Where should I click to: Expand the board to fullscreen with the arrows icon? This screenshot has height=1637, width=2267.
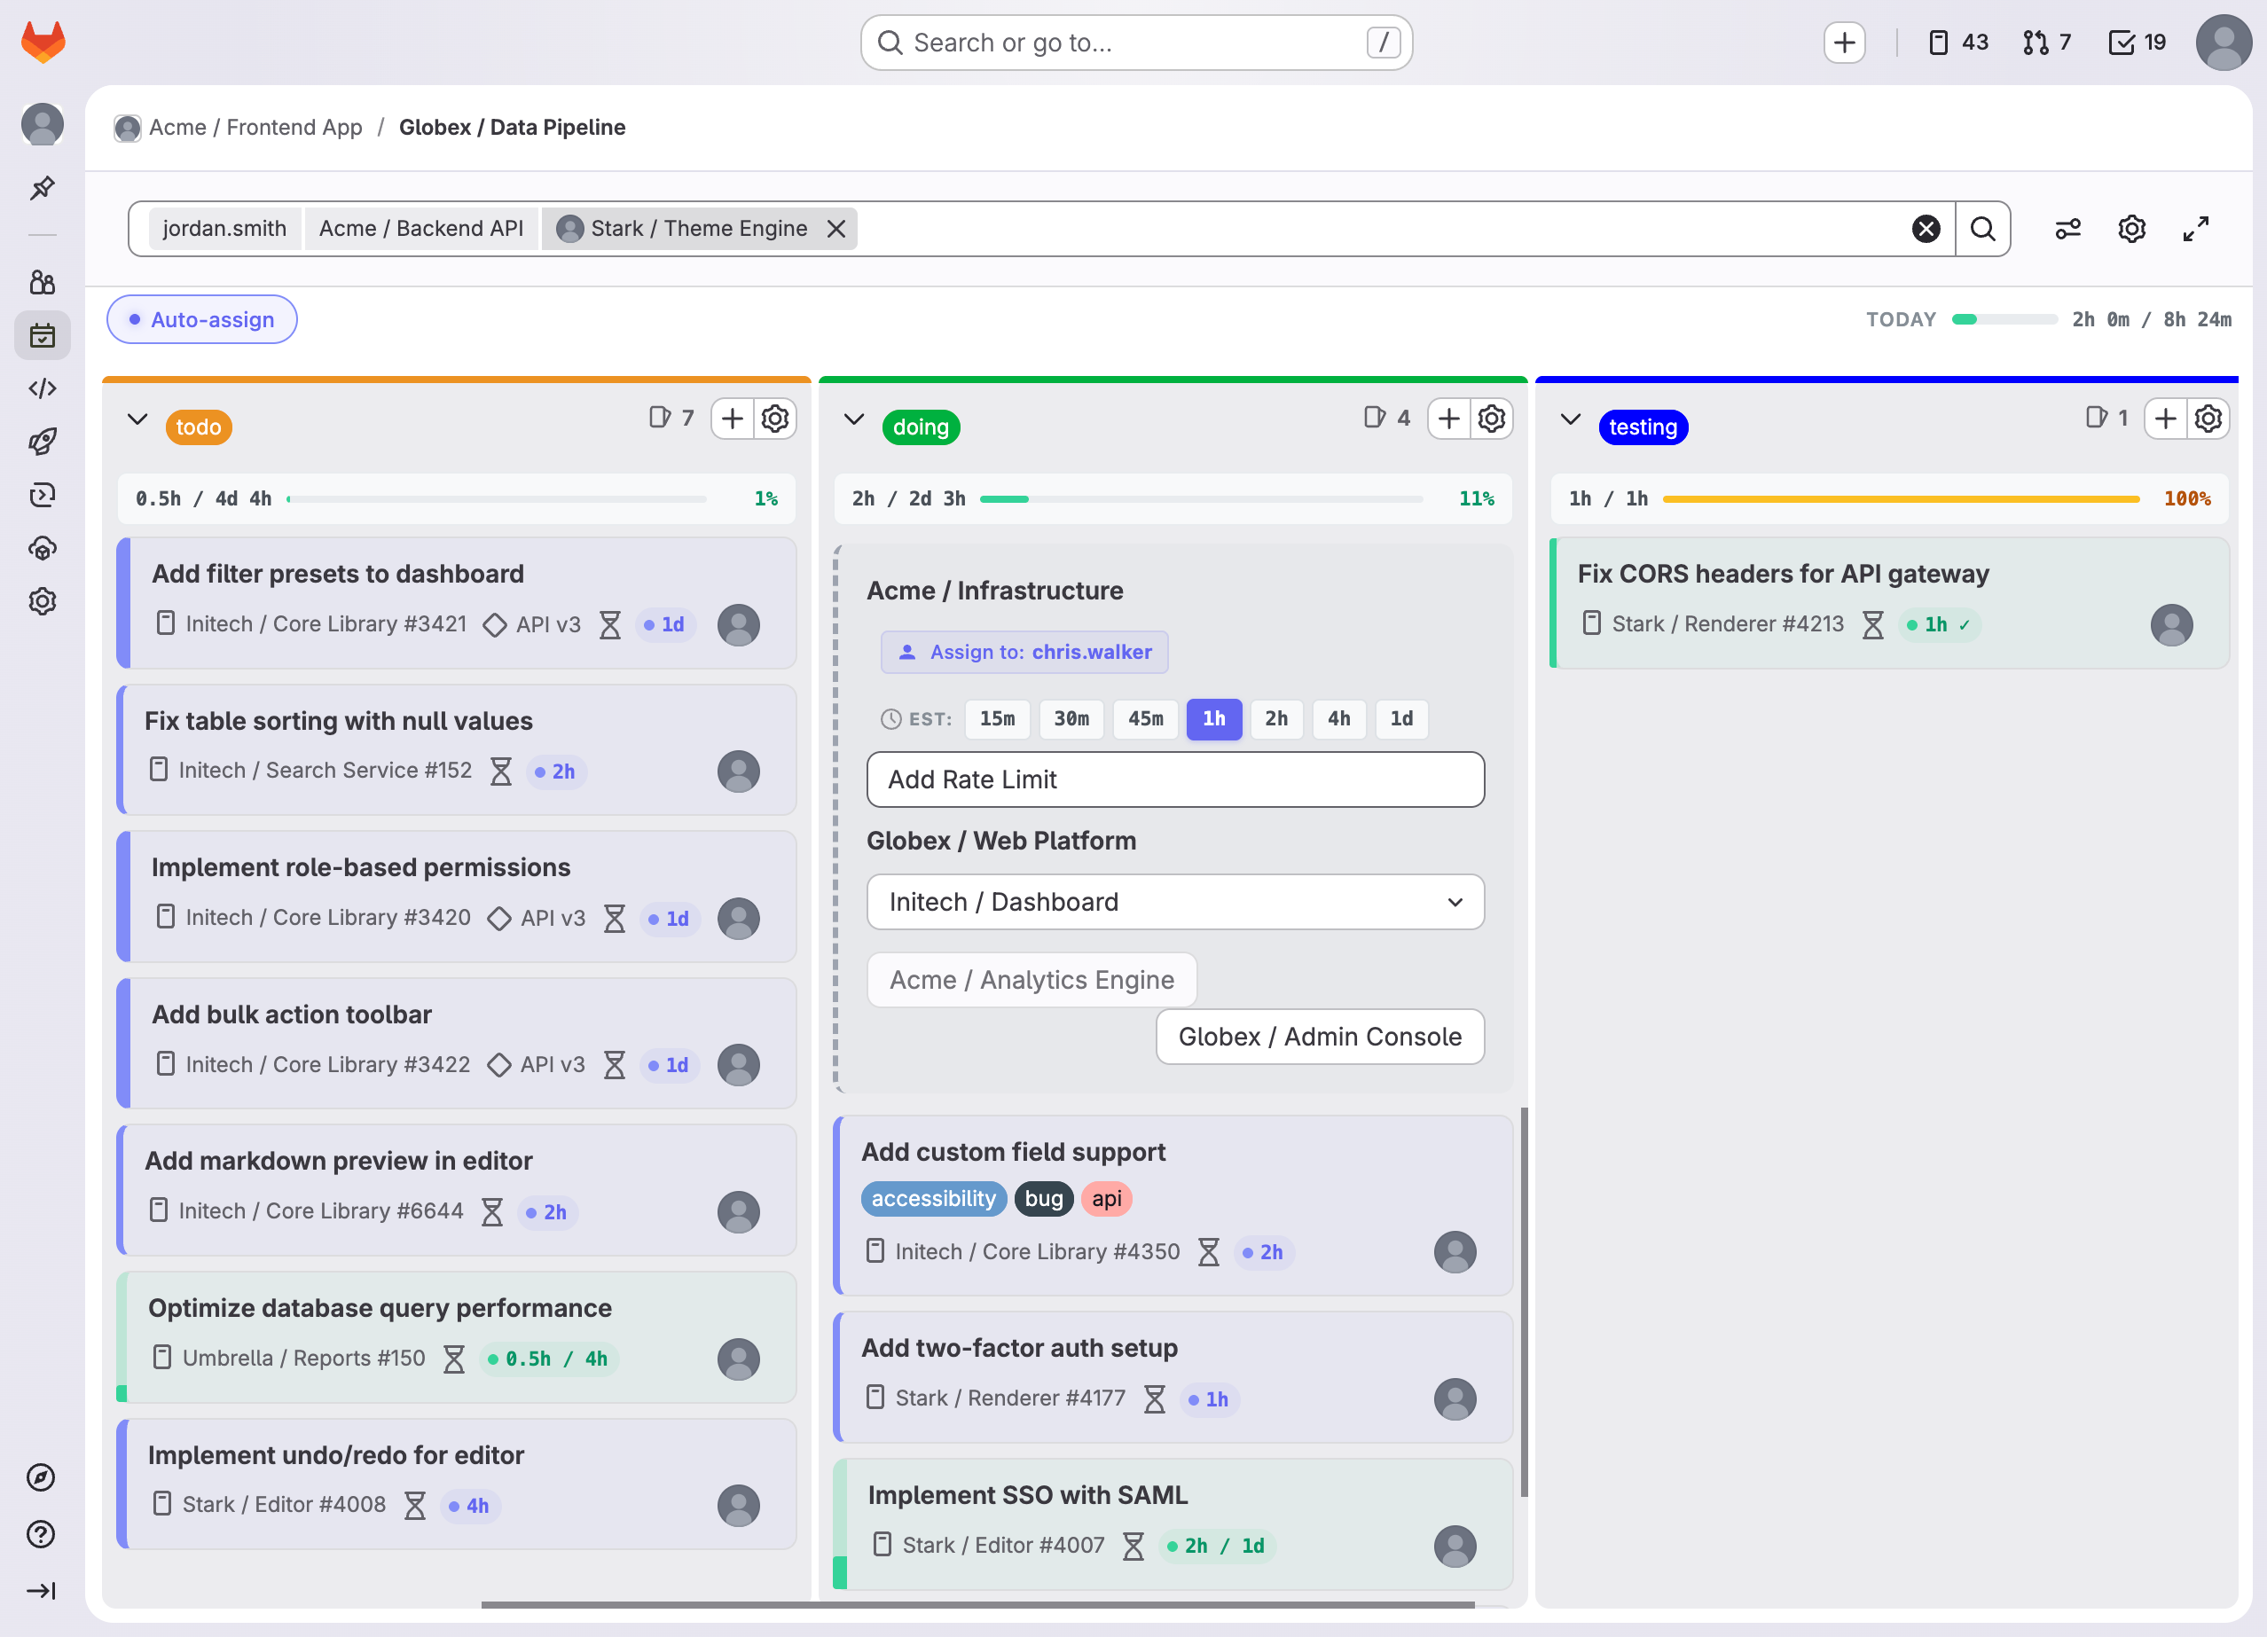coord(2195,228)
